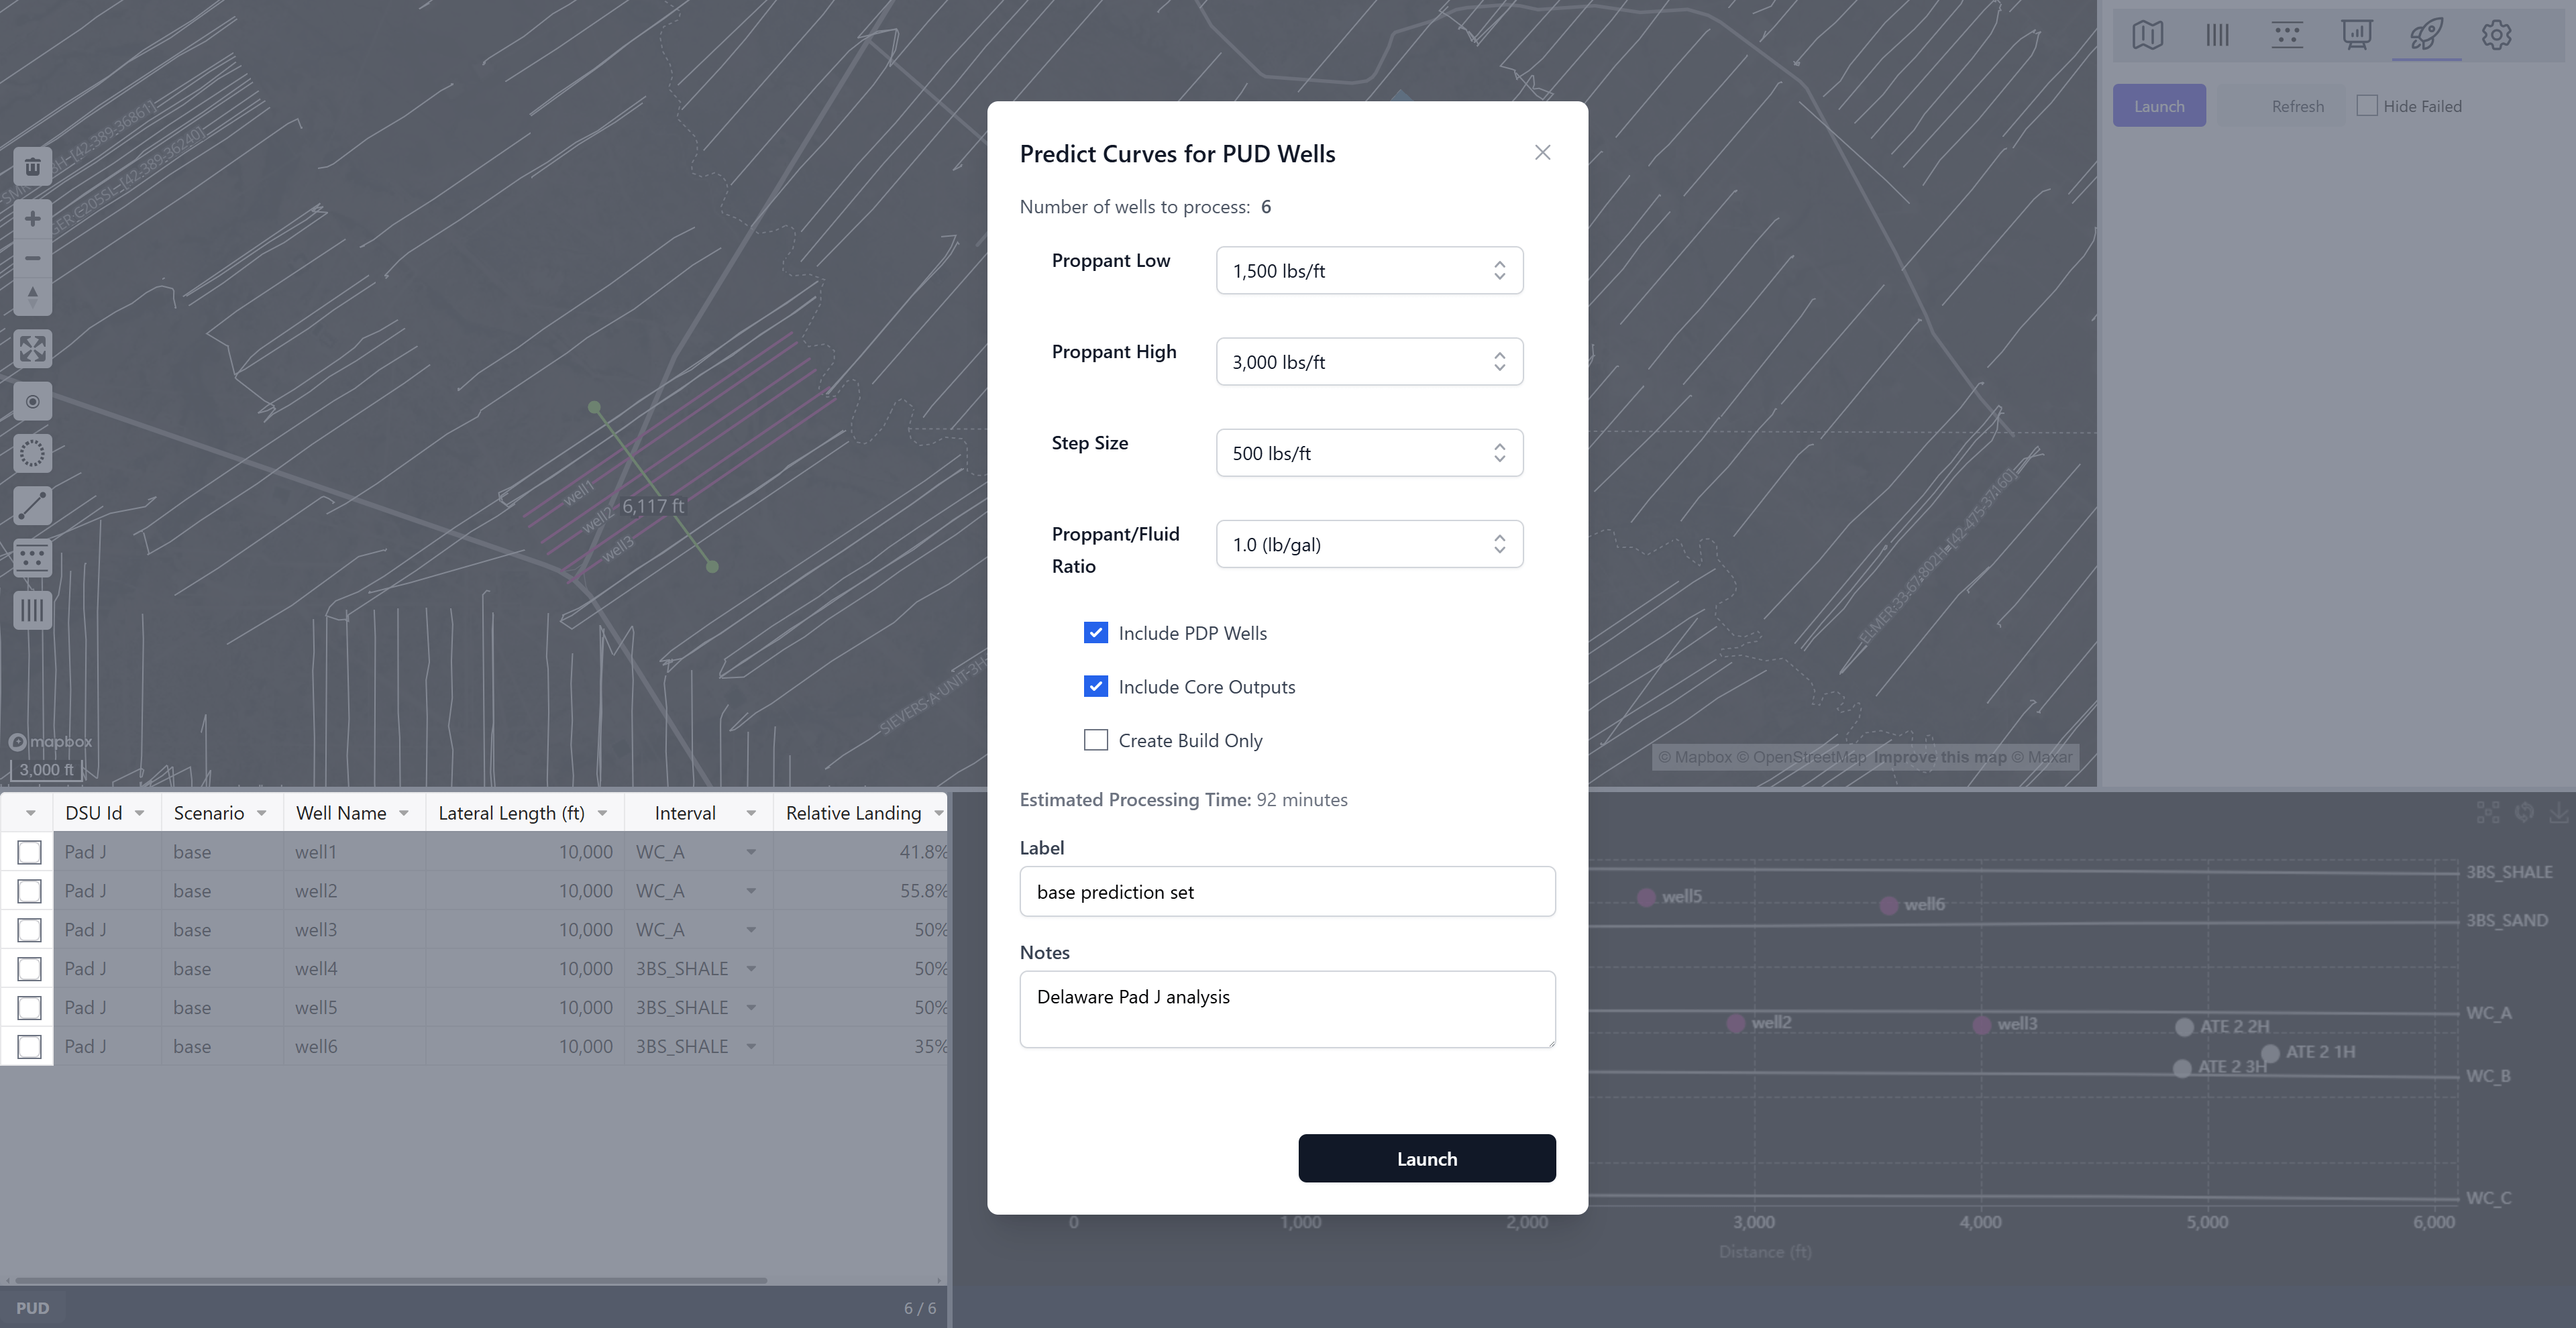This screenshot has height=1328, width=2576.
Task: Open the rocket launch tab icon
Action: pyautogui.click(x=2426, y=35)
